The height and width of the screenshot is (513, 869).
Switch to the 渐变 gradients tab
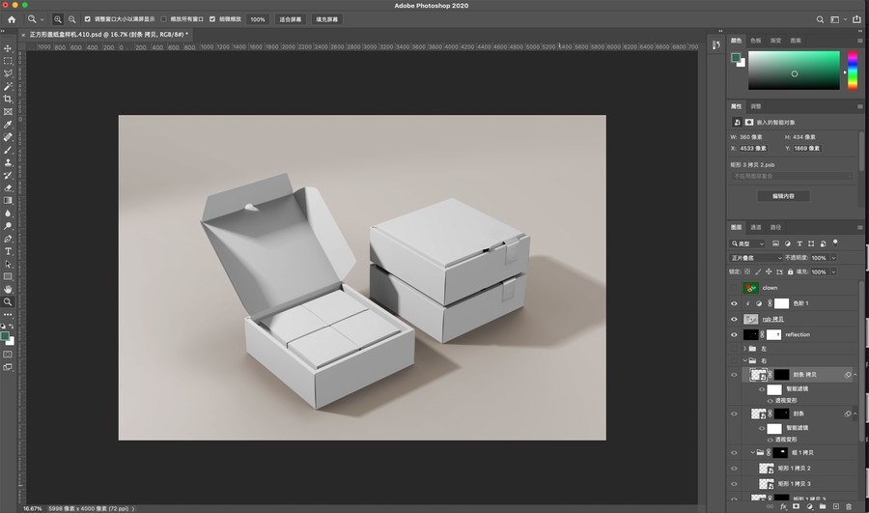coord(775,41)
